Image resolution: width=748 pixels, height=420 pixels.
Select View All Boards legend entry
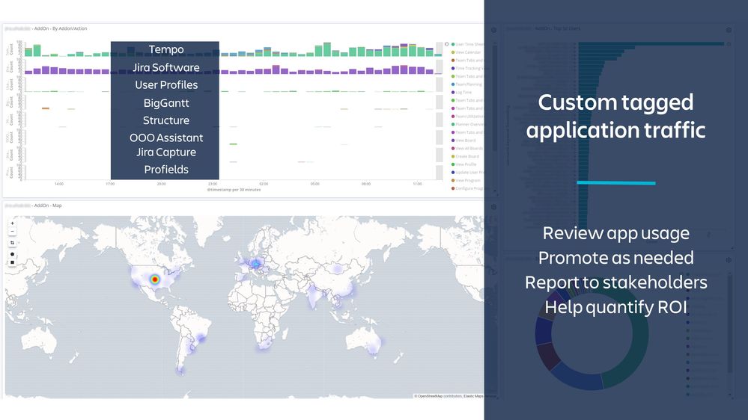coord(467,149)
